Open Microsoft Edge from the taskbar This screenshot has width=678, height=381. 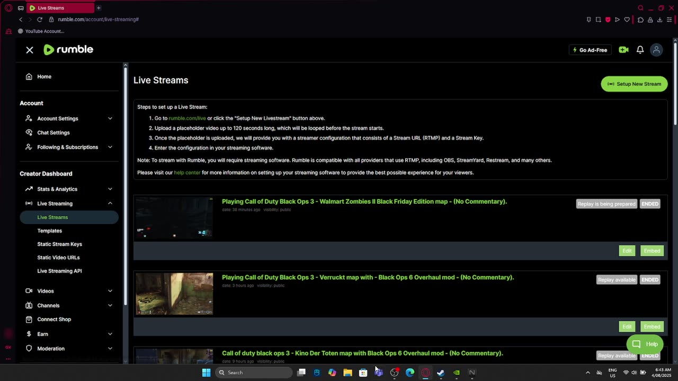click(x=410, y=373)
